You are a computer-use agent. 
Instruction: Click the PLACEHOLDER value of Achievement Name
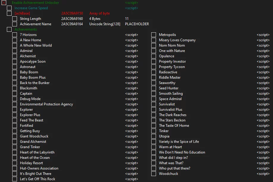[x=137, y=24]
